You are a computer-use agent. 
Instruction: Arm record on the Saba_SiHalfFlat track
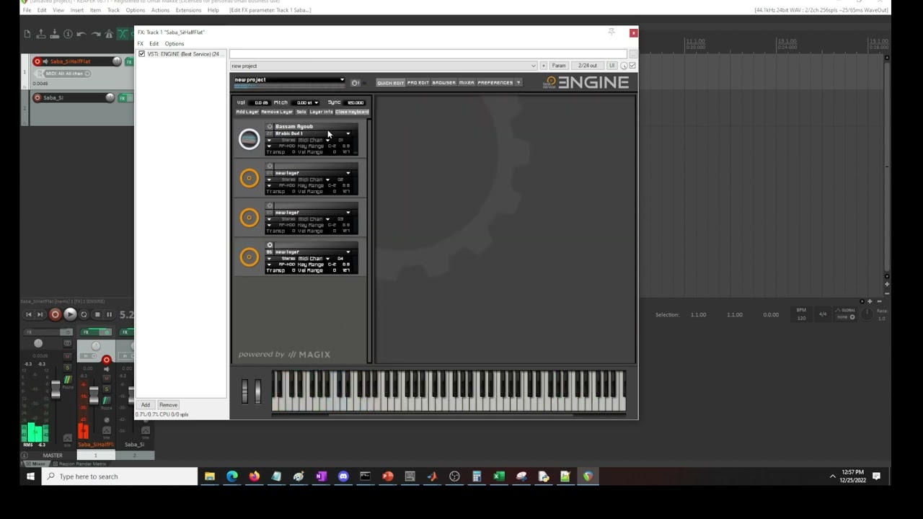click(37, 61)
